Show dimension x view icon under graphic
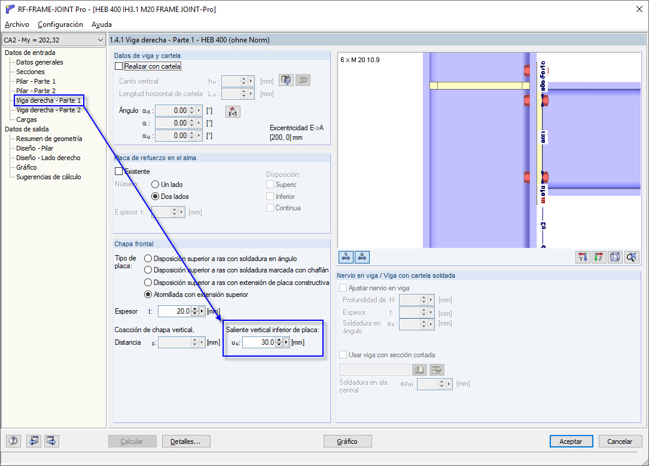Screen dimensions: 649x466 [346, 257]
